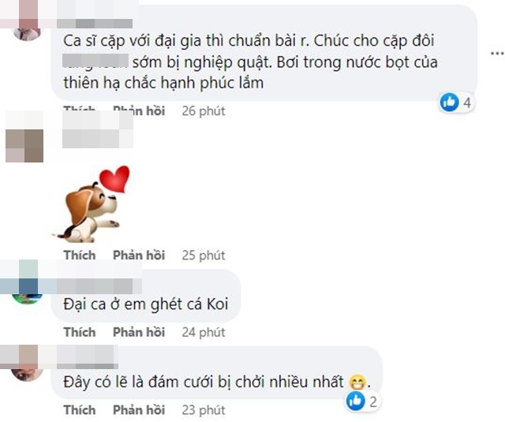Image resolution: width=505 pixels, height=422 pixels.
Task: Click the grinning emoji in last comment
Action: [357, 383]
